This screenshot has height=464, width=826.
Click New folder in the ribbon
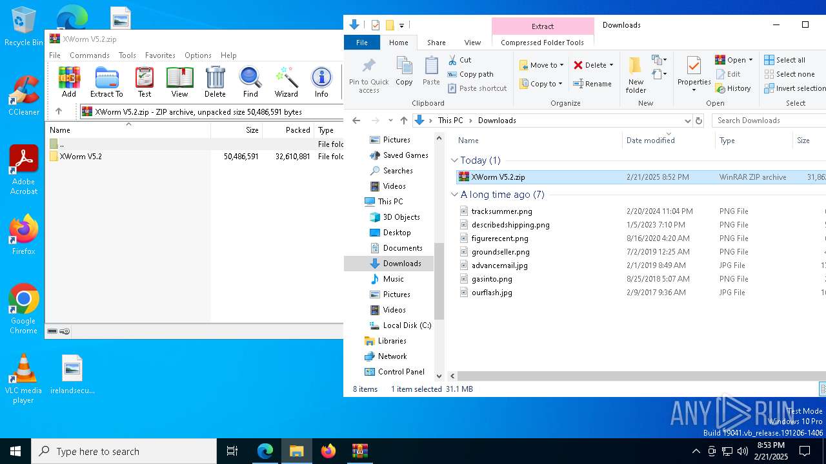tap(636, 75)
